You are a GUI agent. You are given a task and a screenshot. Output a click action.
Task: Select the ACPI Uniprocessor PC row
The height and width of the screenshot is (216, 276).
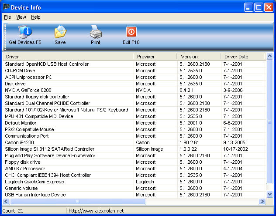coord(134,77)
